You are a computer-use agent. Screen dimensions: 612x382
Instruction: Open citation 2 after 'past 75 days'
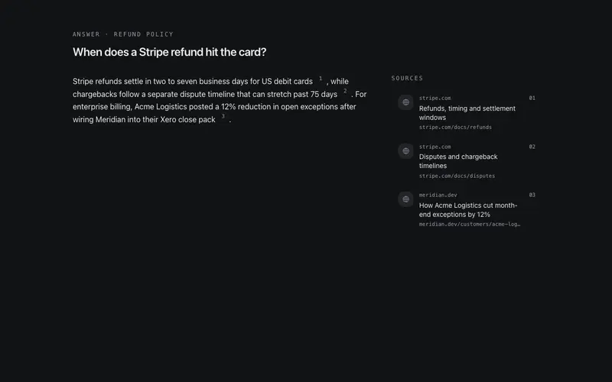tap(345, 91)
